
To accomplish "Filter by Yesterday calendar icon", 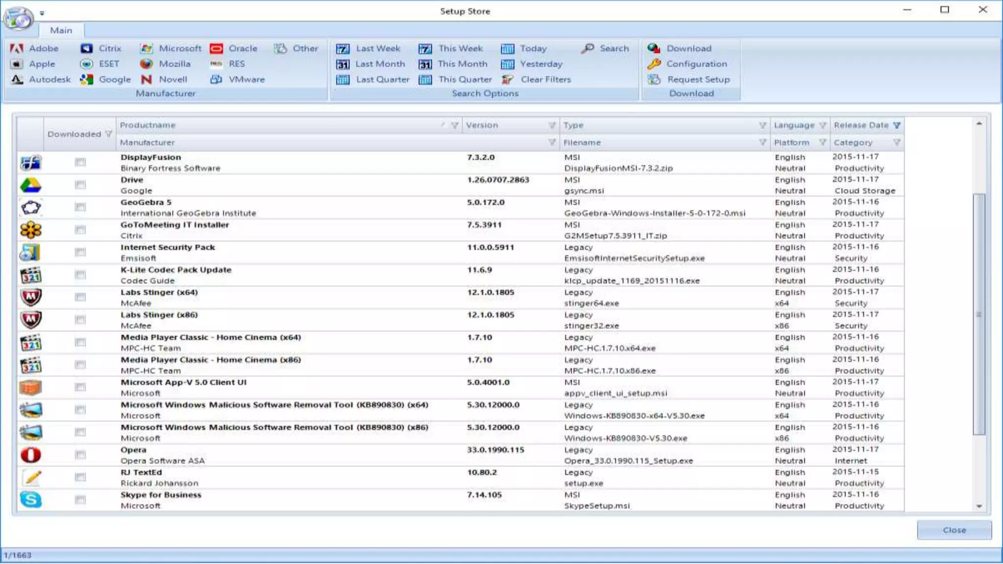I will pyautogui.click(x=508, y=64).
